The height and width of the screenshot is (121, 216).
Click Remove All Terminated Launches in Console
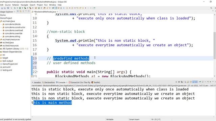tap(182, 82)
